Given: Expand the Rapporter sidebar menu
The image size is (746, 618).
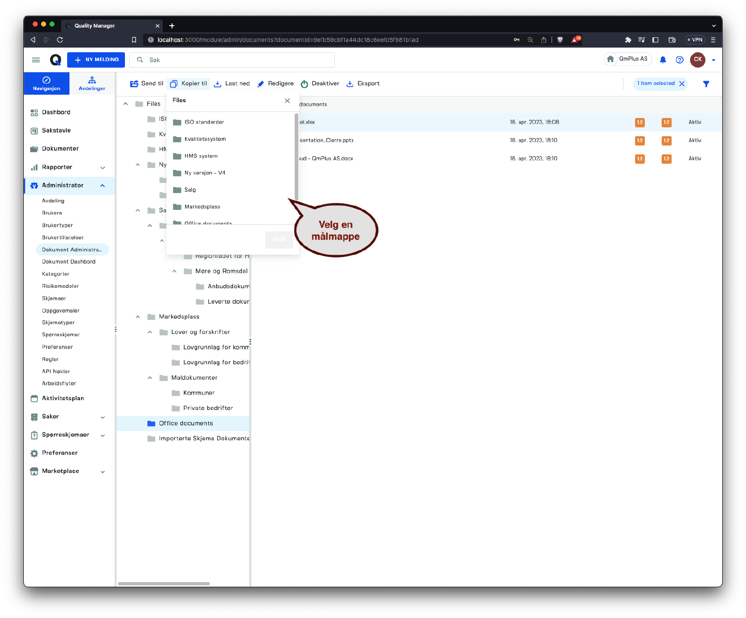Looking at the screenshot, I should click(103, 167).
